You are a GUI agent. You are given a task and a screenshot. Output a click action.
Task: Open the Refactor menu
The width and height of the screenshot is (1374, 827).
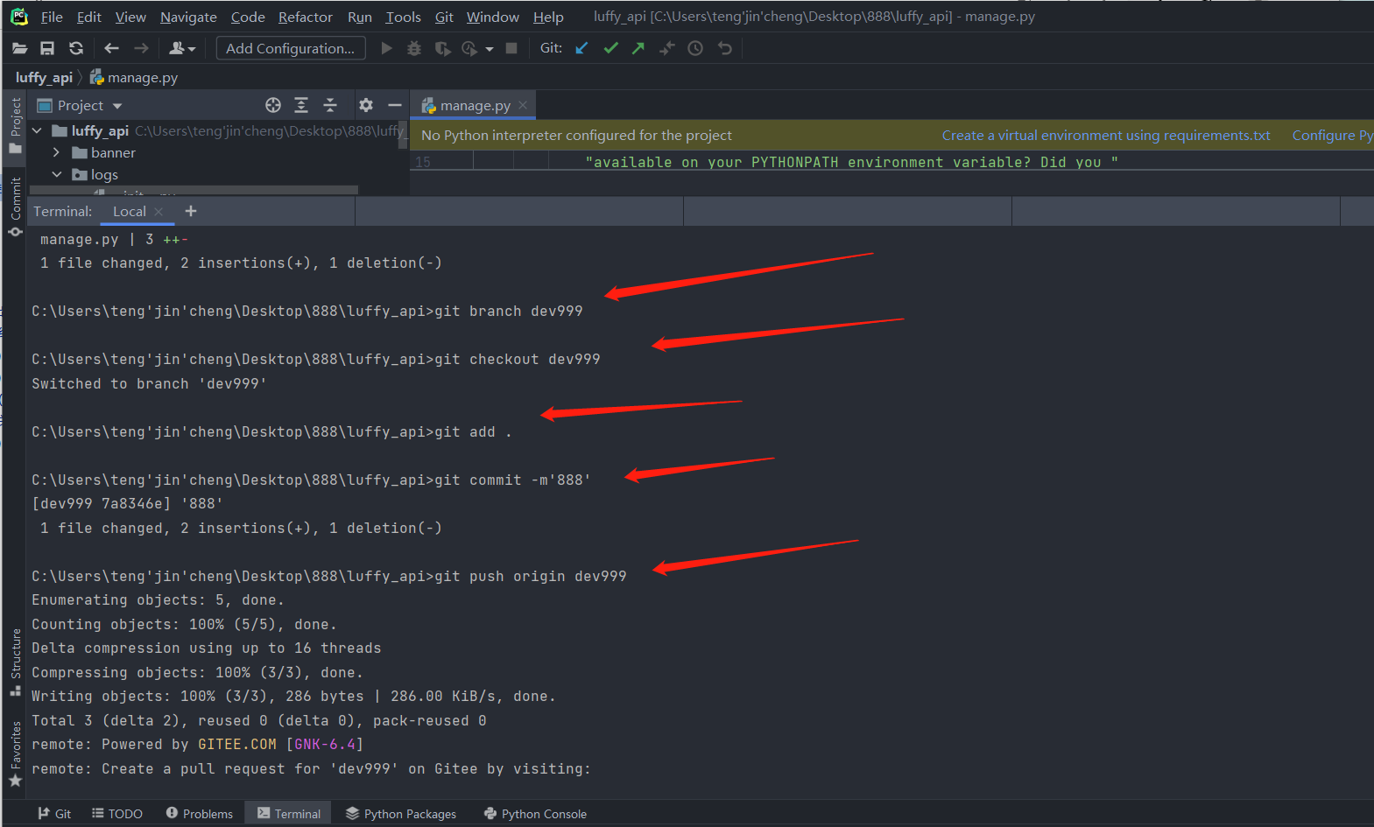tap(306, 17)
